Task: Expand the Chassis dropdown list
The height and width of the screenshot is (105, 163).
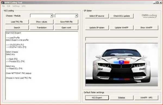Action: coord(52,16)
